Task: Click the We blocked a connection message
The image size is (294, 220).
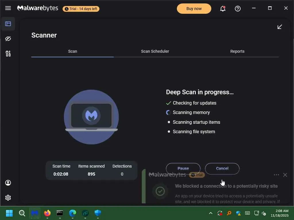Action: click(226, 186)
